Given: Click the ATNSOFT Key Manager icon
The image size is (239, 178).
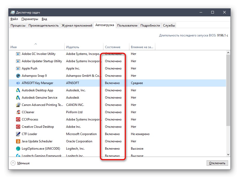Looking at the screenshot, I should click(18, 83).
